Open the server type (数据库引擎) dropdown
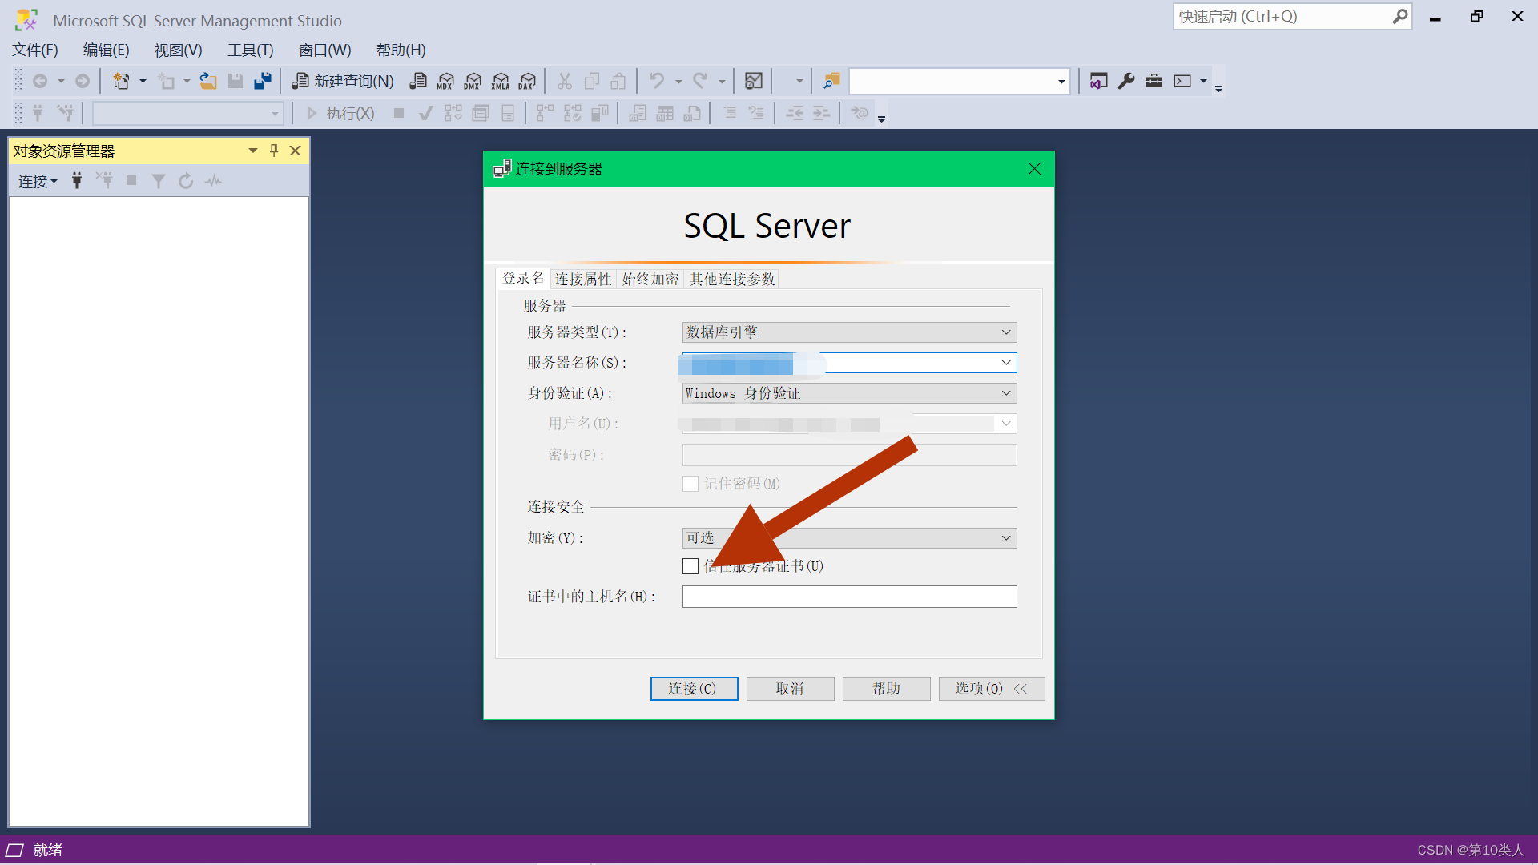The width and height of the screenshot is (1538, 865). tap(1006, 332)
